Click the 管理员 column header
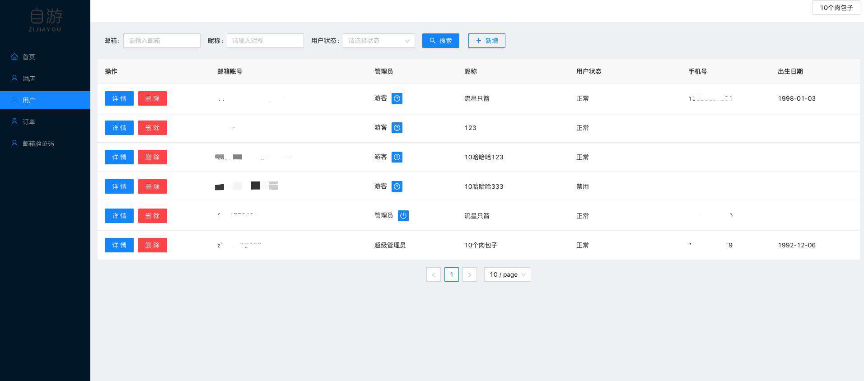 [383, 71]
